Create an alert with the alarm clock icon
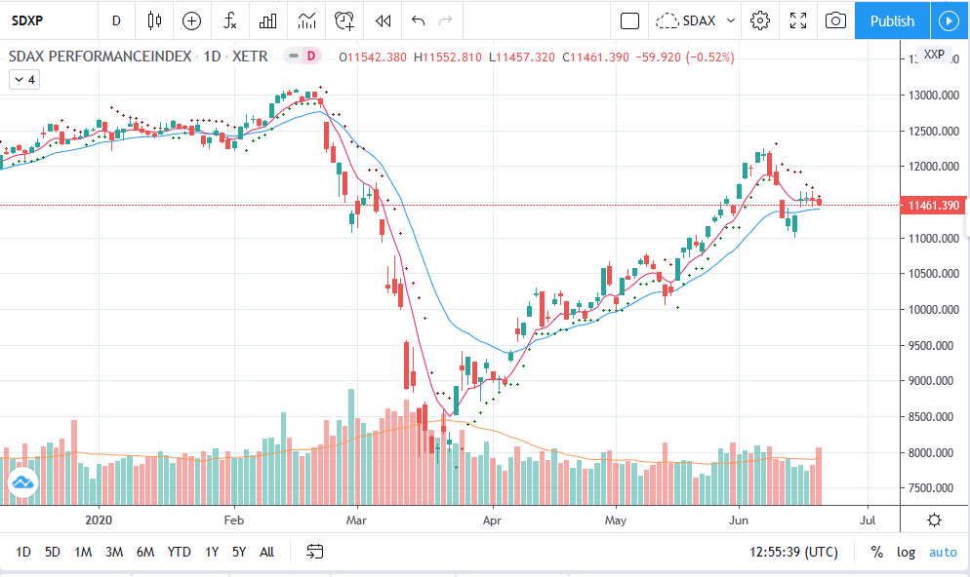Image resolution: width=970 pixels, height=577 pixels. click(x=344, y=20)
